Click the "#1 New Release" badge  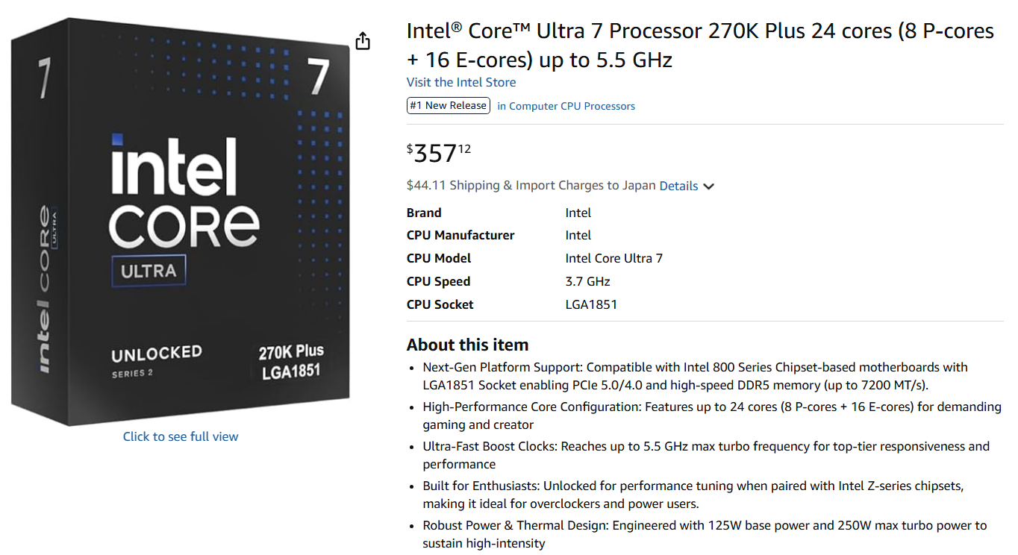[448, 106]
